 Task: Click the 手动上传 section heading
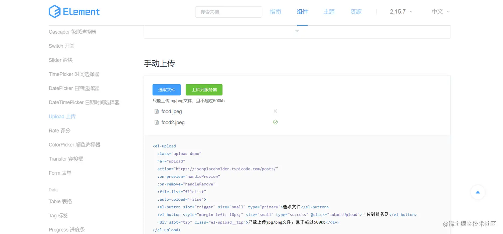tap(159, 63)
